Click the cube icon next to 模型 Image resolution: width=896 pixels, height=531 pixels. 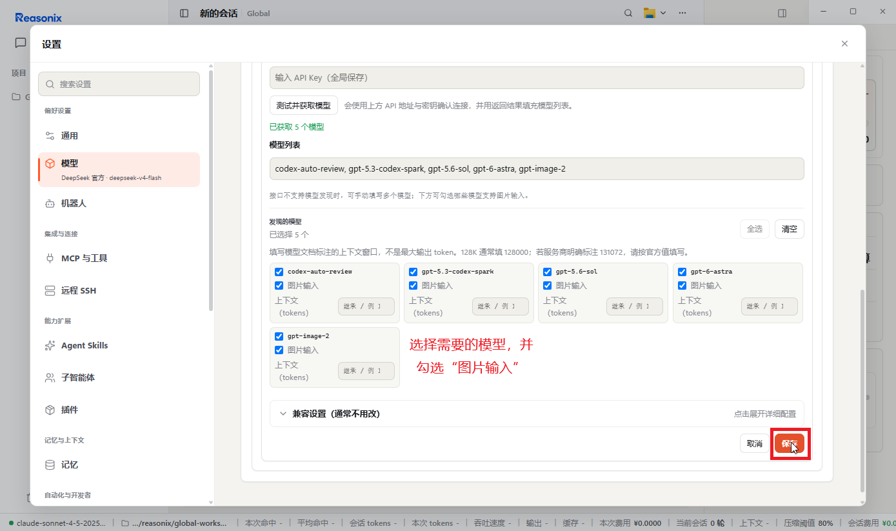50,163
